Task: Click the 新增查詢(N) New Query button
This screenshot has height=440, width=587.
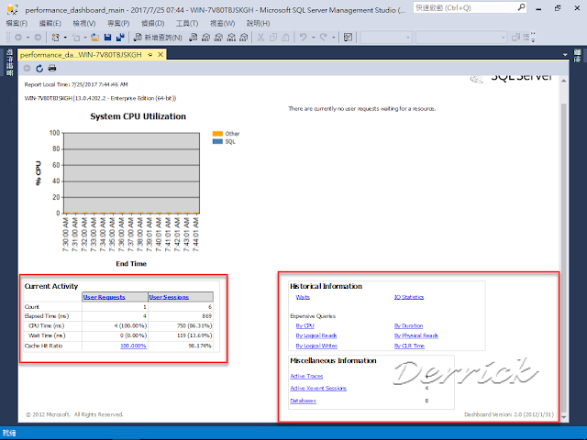Action: (x=158, y=37)
